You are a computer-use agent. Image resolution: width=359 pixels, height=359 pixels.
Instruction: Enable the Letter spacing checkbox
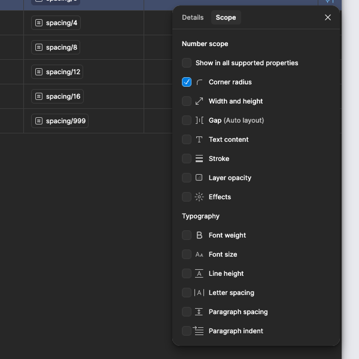point(187,293)
